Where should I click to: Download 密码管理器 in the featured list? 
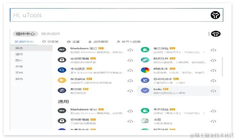pos(130,60)
